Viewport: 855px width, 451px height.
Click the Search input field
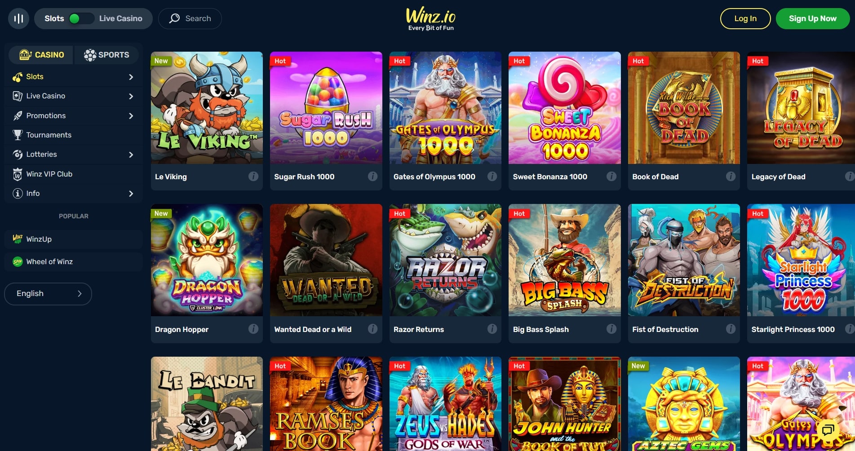pos(190,18)
